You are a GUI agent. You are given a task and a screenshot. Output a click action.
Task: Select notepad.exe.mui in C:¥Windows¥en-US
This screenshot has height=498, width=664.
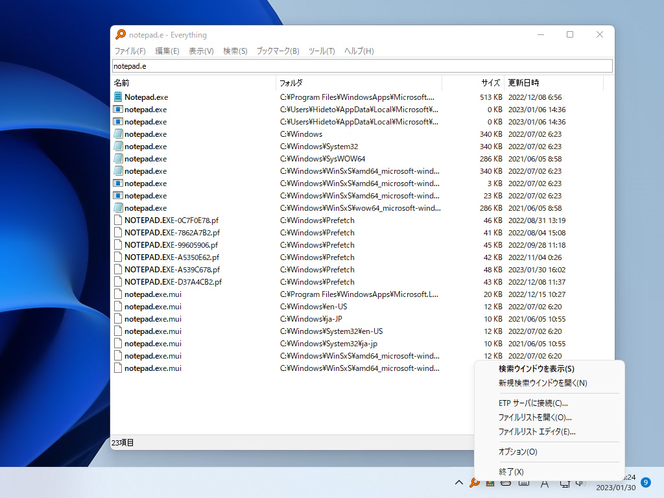pyautogui.click(x=153, y=307)
